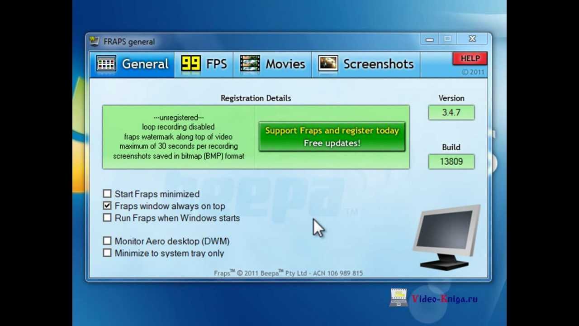This screenshot has height=326, width=579.
Task: Uncheck Fraps window always on top
Action: [107, 206]
